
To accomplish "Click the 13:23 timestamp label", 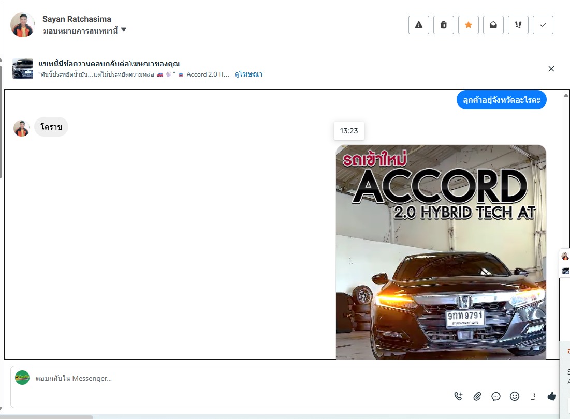I will (x=349, y=131).
